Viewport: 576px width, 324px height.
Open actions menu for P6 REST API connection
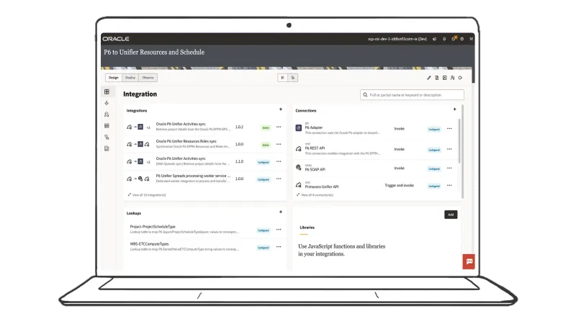point(449,149)
